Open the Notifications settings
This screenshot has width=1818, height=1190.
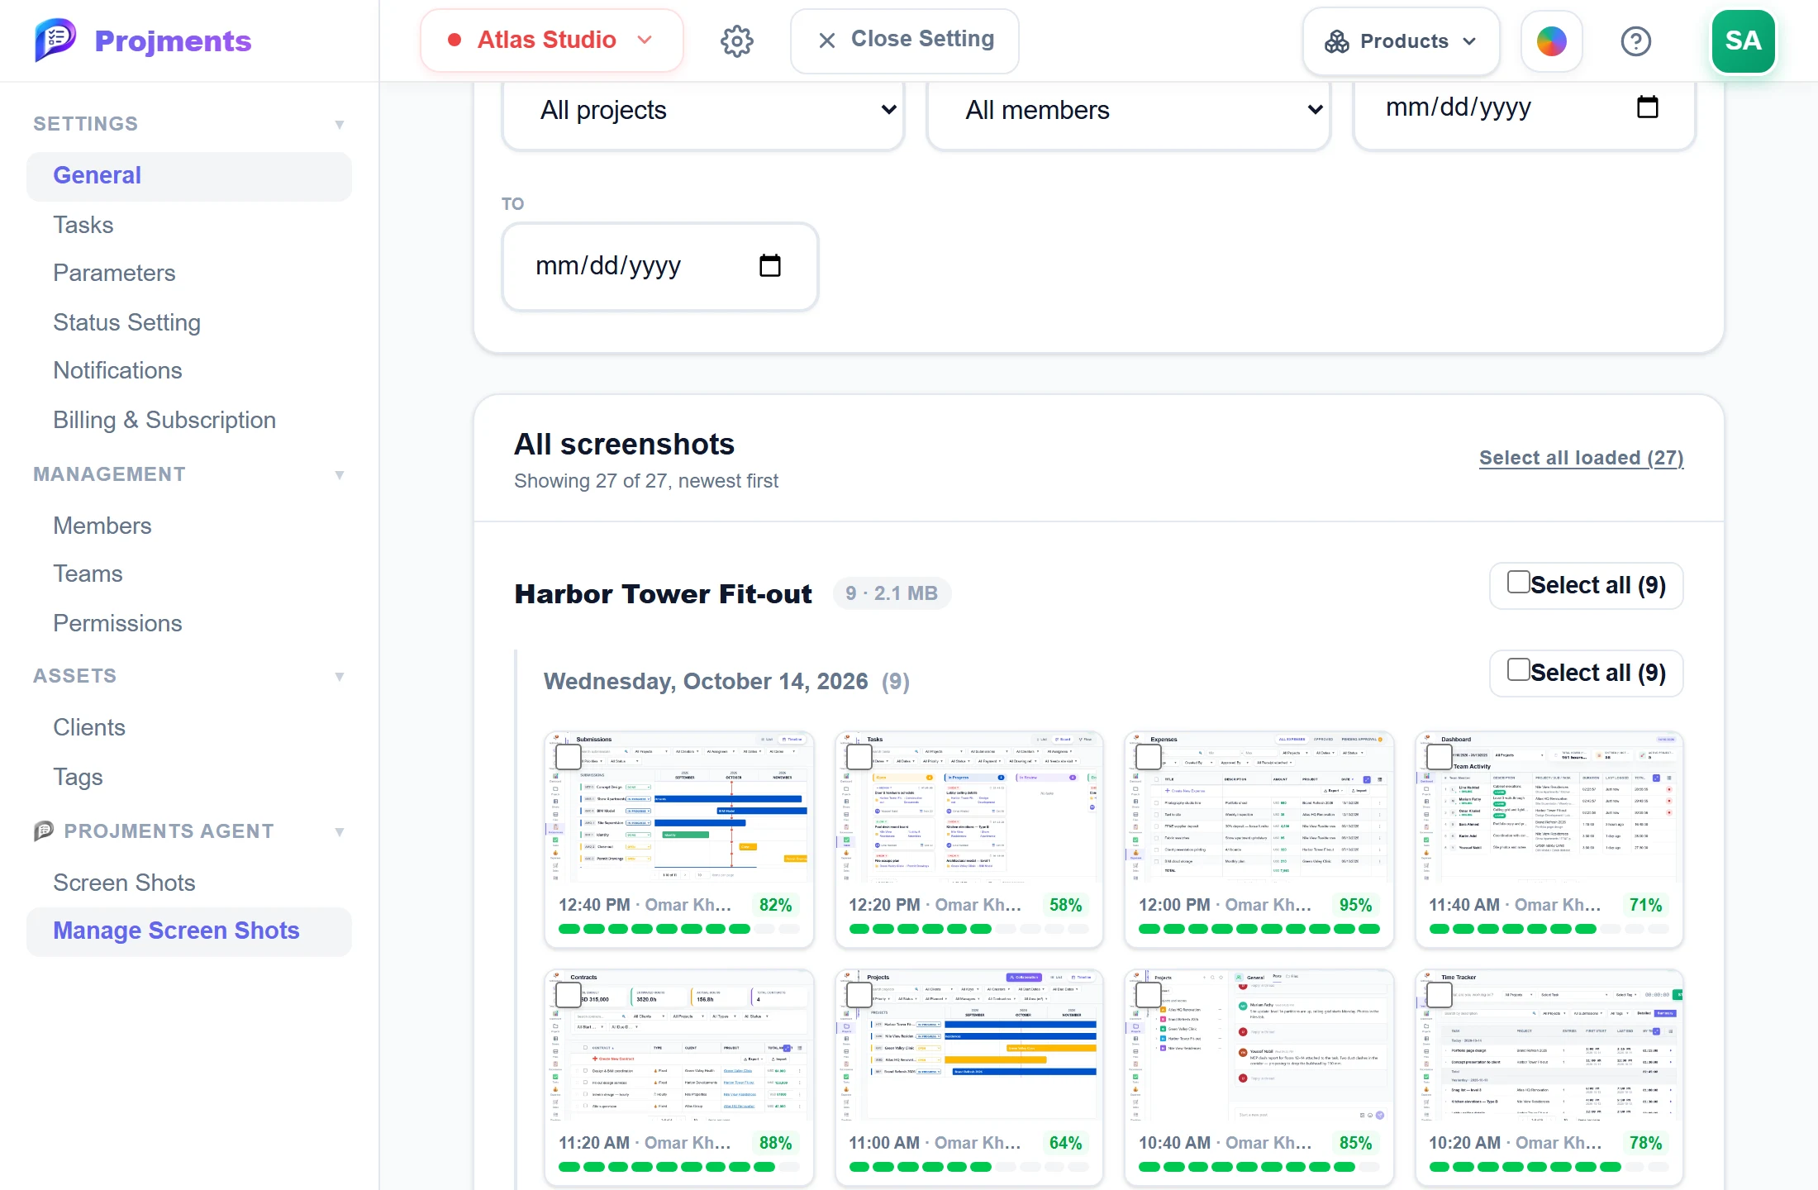(x=117, y=370)
